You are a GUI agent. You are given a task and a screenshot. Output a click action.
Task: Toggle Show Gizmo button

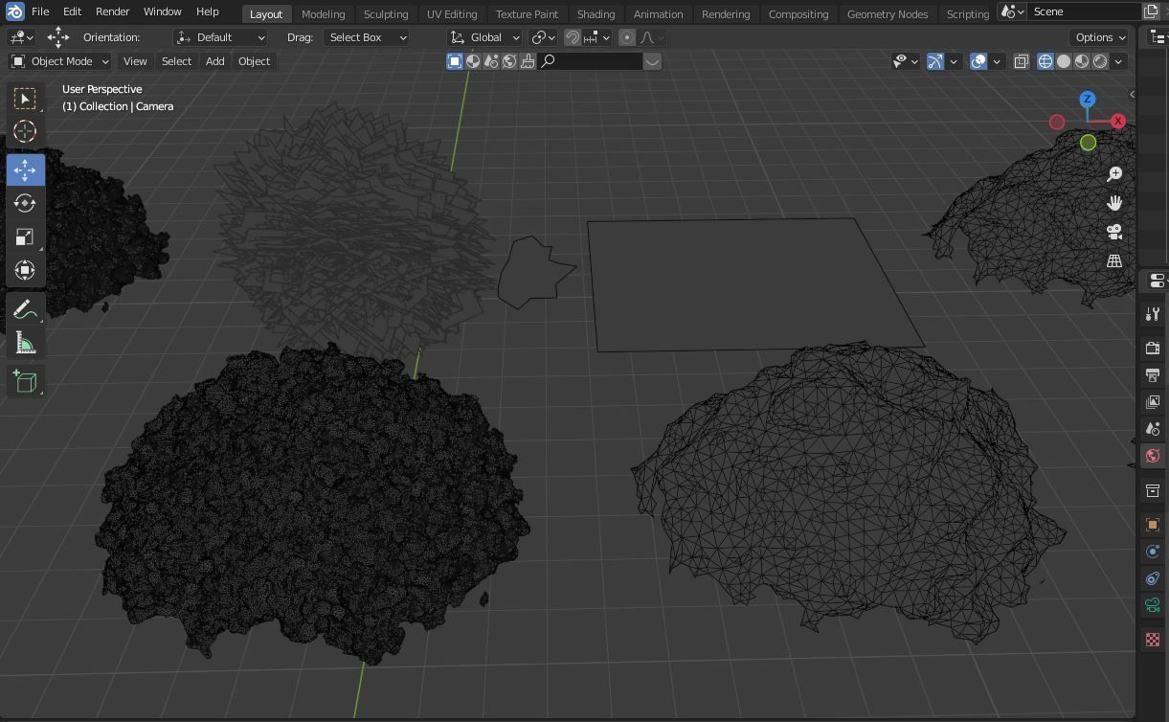click(935, 61)
